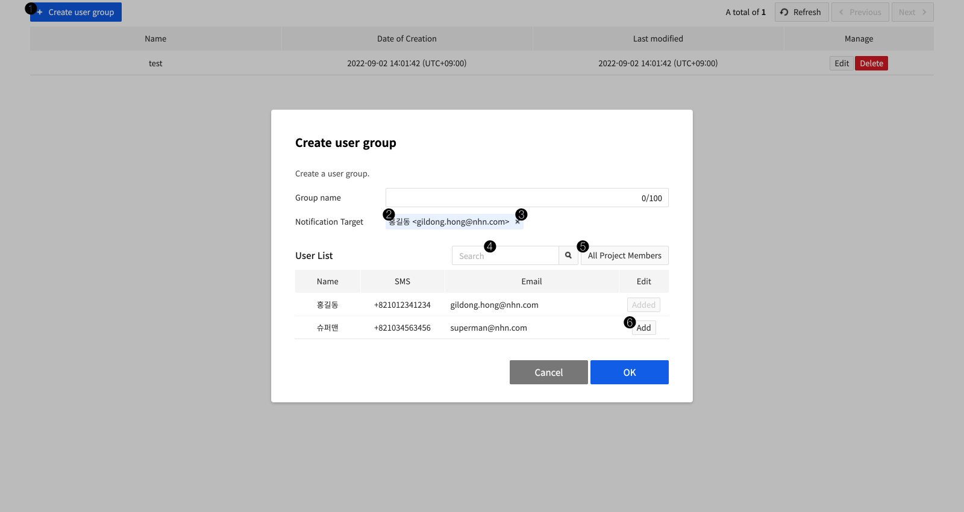Focus the user Search box
964x512 pixels.
pyautogui.click(x=505, y=255)
